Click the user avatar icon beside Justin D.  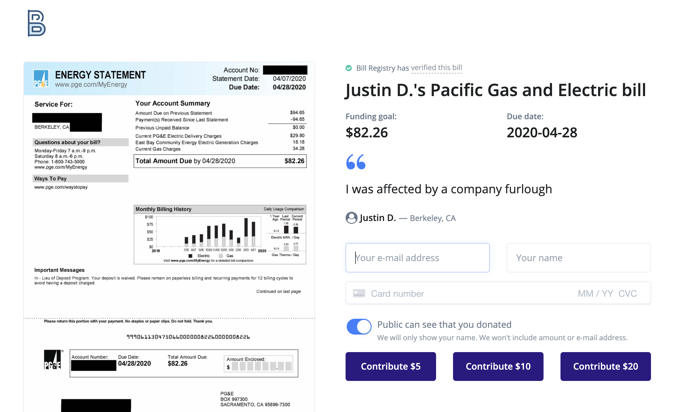352,218
